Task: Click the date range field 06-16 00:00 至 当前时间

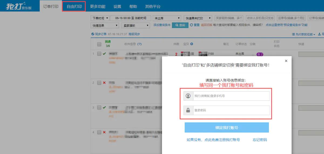Action: (x=131, y=18)
